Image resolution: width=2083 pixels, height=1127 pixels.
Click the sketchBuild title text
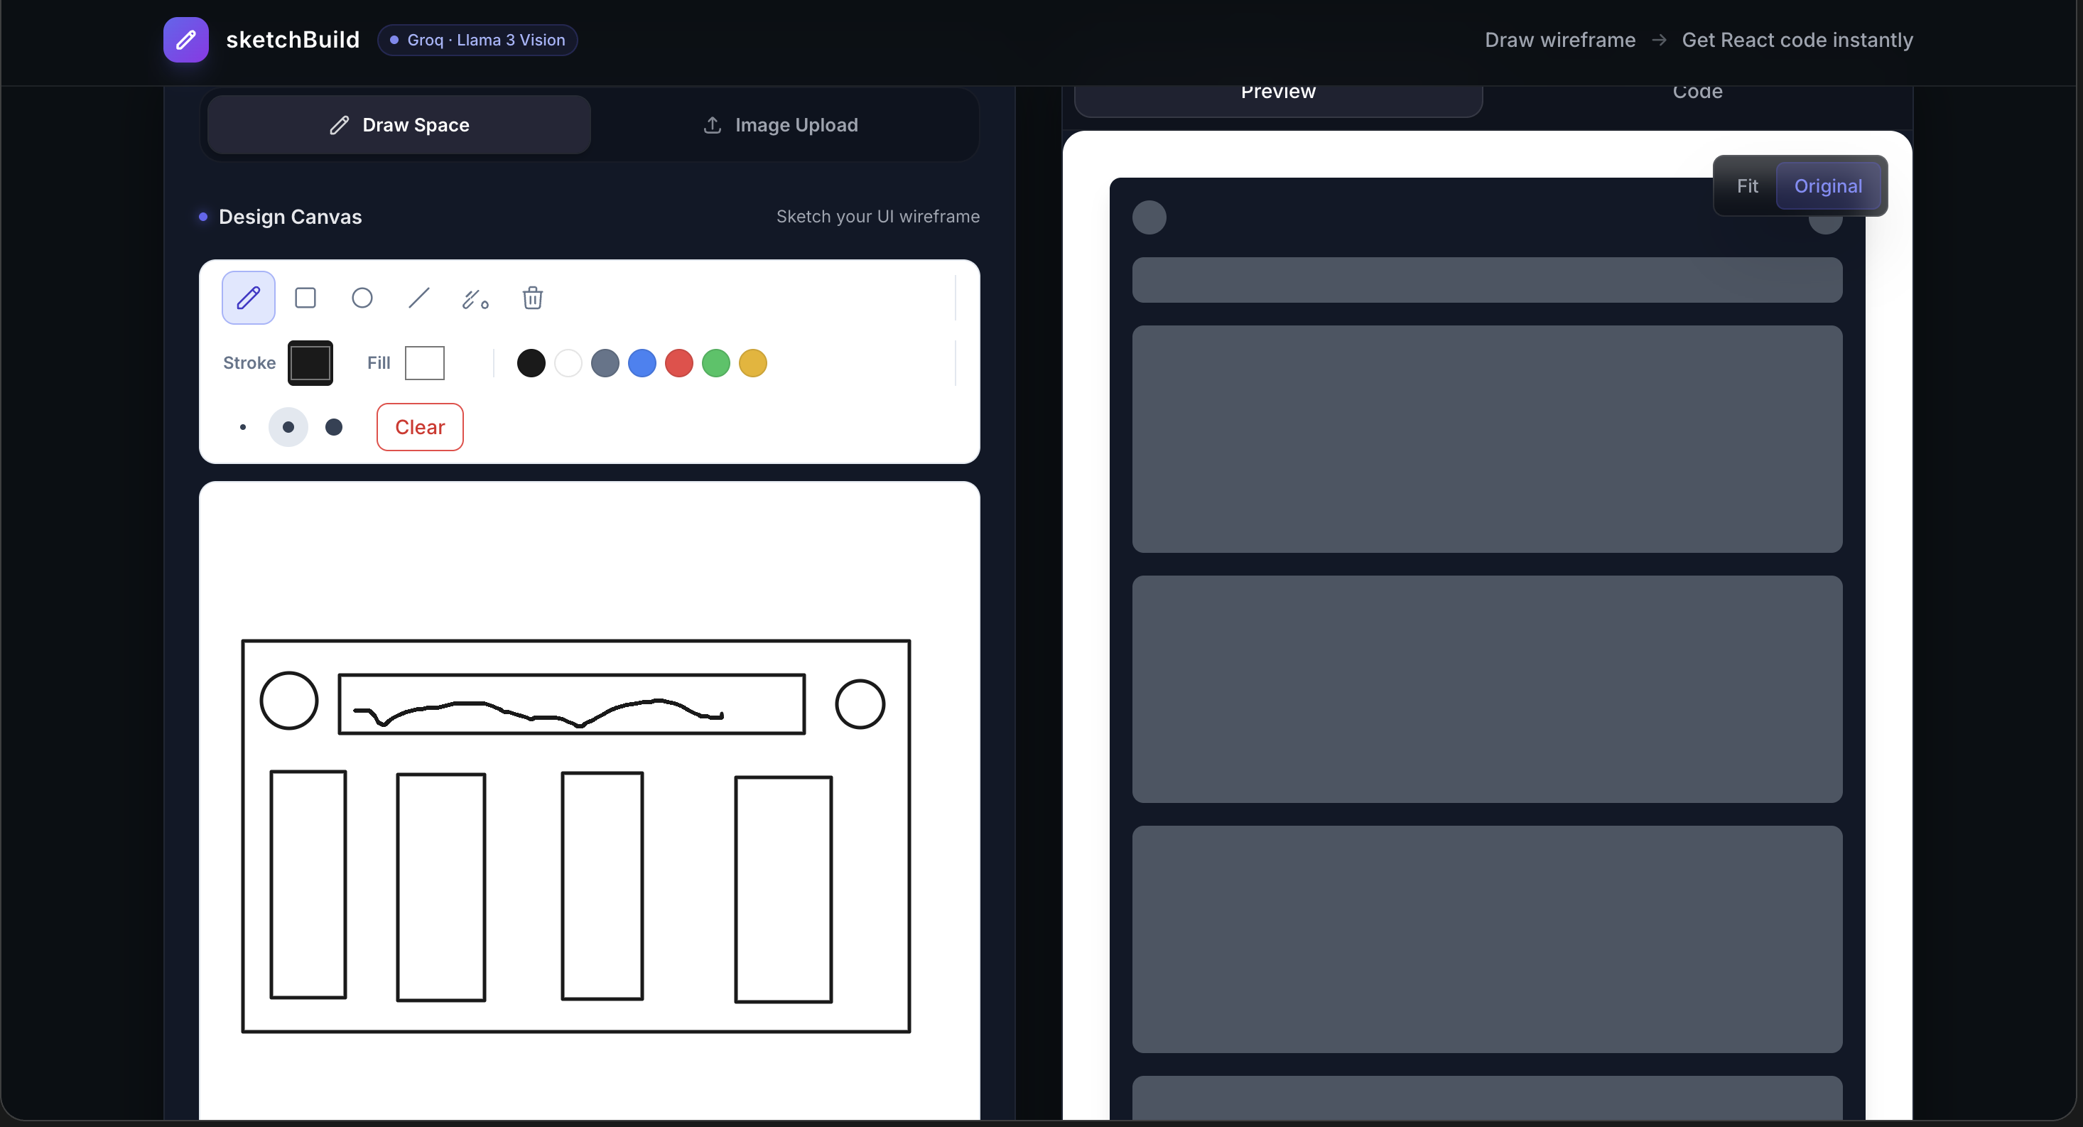coord(293,40)
